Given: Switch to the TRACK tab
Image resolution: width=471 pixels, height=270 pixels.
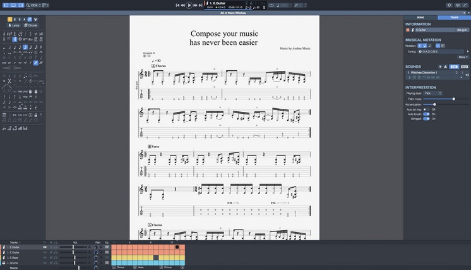Looking at the screenshot, I should pos(454,18).
